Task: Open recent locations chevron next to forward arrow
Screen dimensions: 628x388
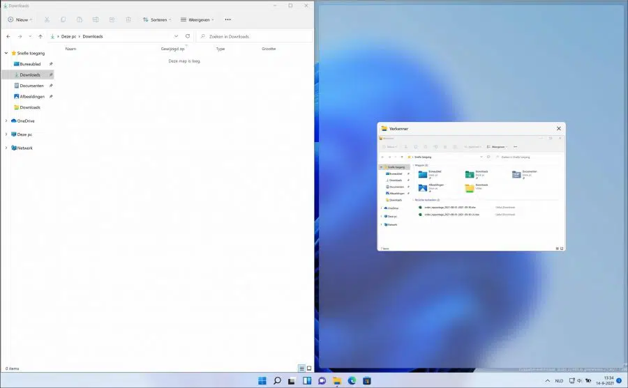Action: point(30,36)
